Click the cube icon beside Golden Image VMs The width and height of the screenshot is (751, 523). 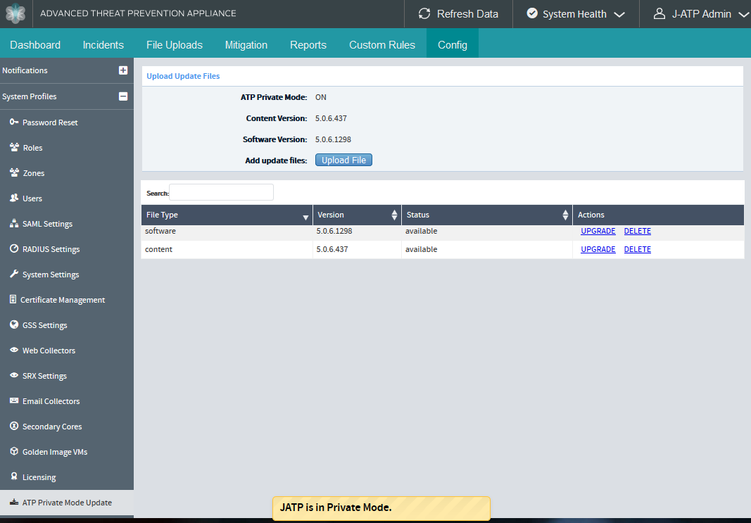tap(14, 452)
